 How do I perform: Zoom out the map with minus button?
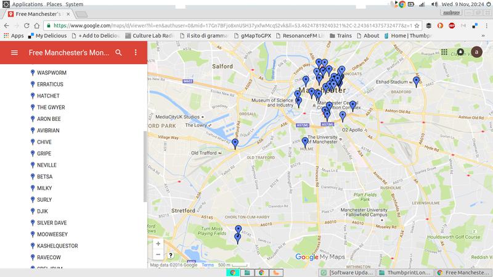[158, 254]
